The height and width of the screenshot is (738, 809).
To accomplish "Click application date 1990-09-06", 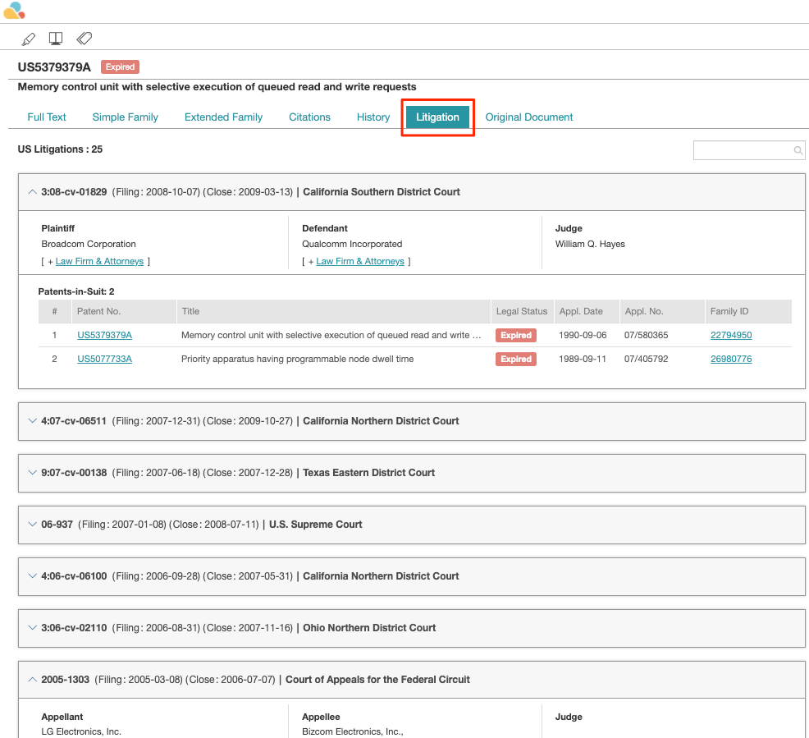I will pos(583,335).
